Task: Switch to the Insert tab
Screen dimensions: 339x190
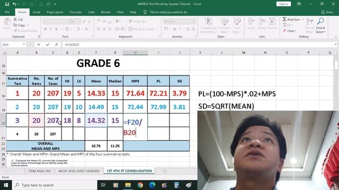Action: pyautogui.click(x=37, y=12)
